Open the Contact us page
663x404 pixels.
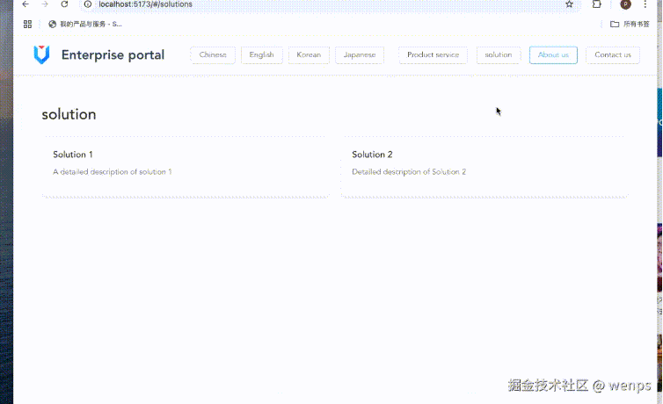pos(613,54)
